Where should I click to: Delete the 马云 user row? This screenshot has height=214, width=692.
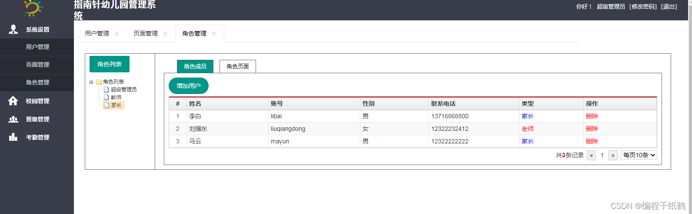coord(592,141)
